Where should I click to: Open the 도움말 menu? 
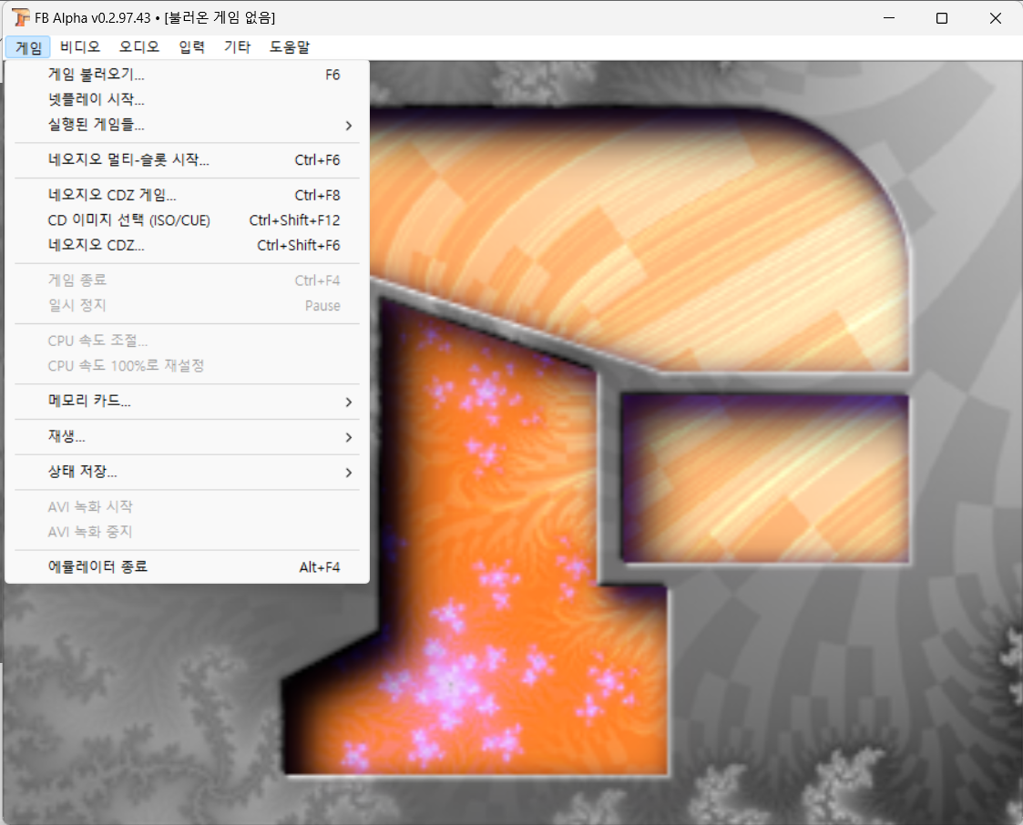click(290, 47)
